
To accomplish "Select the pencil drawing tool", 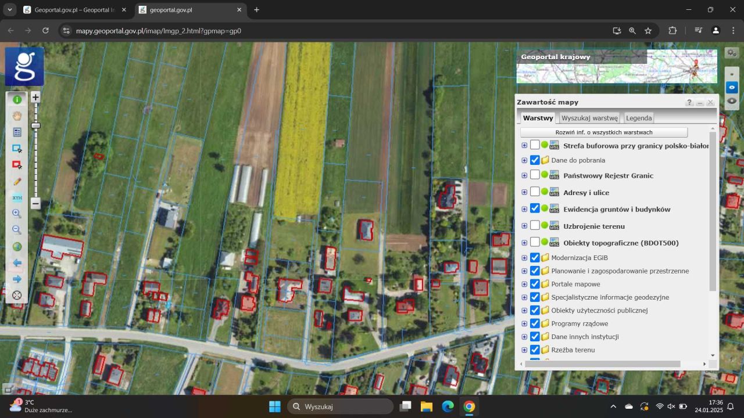I will [17, 182].
